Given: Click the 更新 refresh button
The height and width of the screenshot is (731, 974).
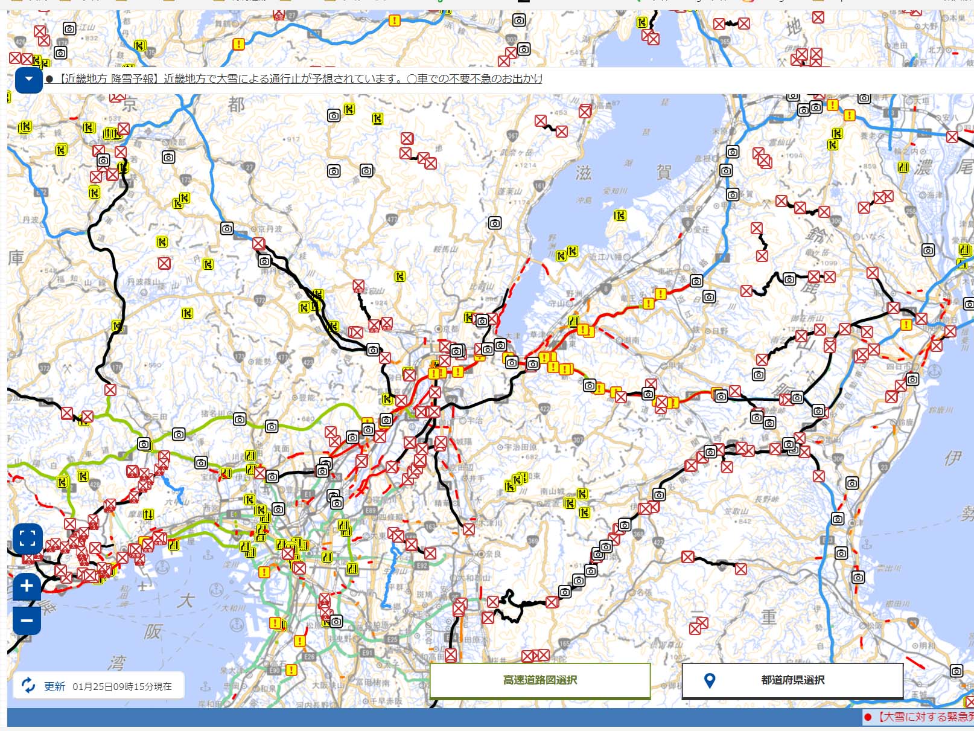Looking at the screenshot, I should tap(43, 686).
